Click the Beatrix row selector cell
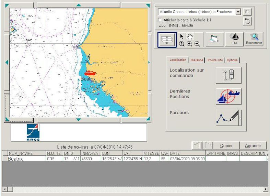Image resolution: width=270 pixels, height=196 pixels. [5, 159]
